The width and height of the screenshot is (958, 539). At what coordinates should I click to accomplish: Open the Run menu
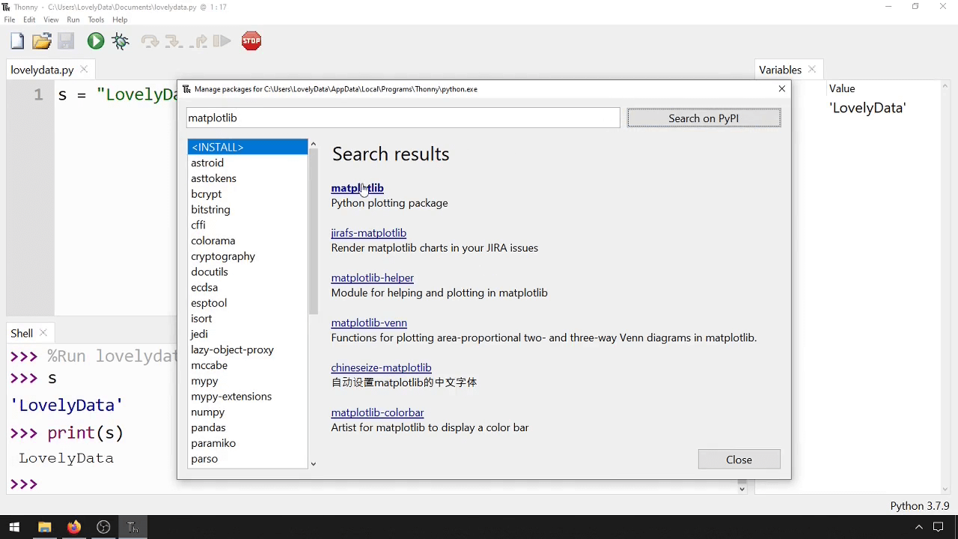pos(73,19)
